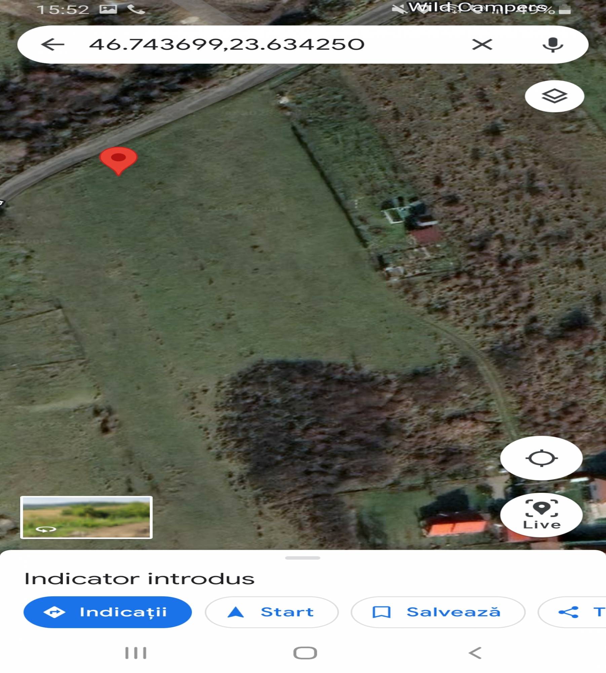Expand the bottom sheet drag handle

click(302, 558)
